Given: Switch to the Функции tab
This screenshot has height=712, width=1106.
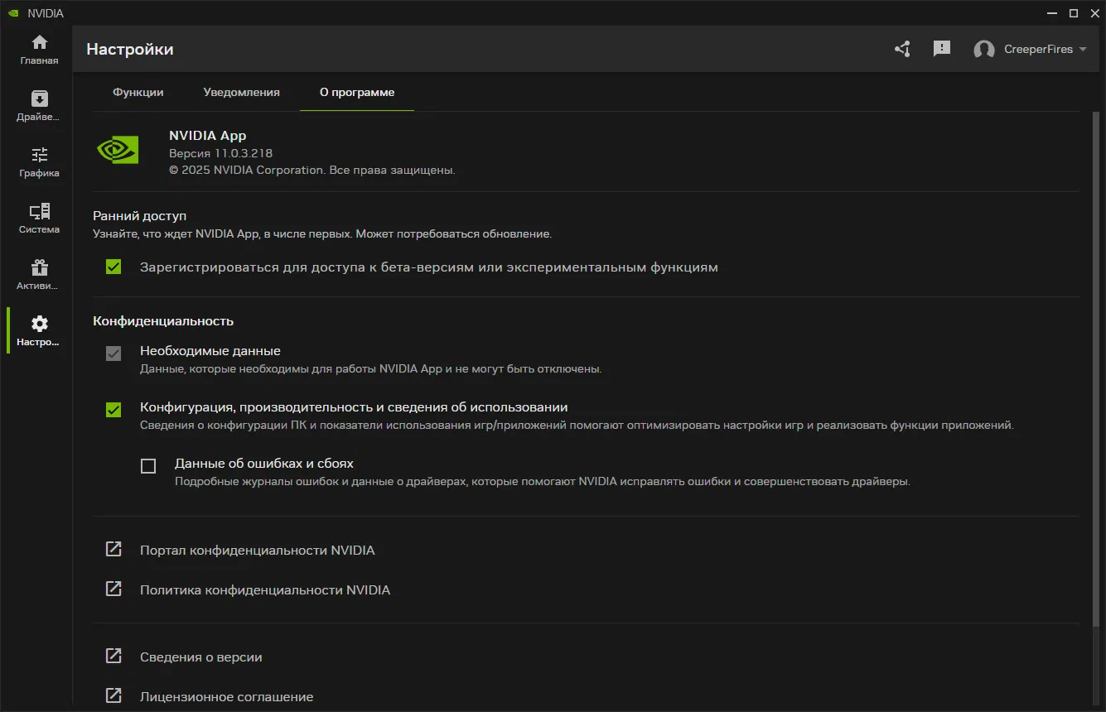Looking at the screenshot, I should coord(138,93).
